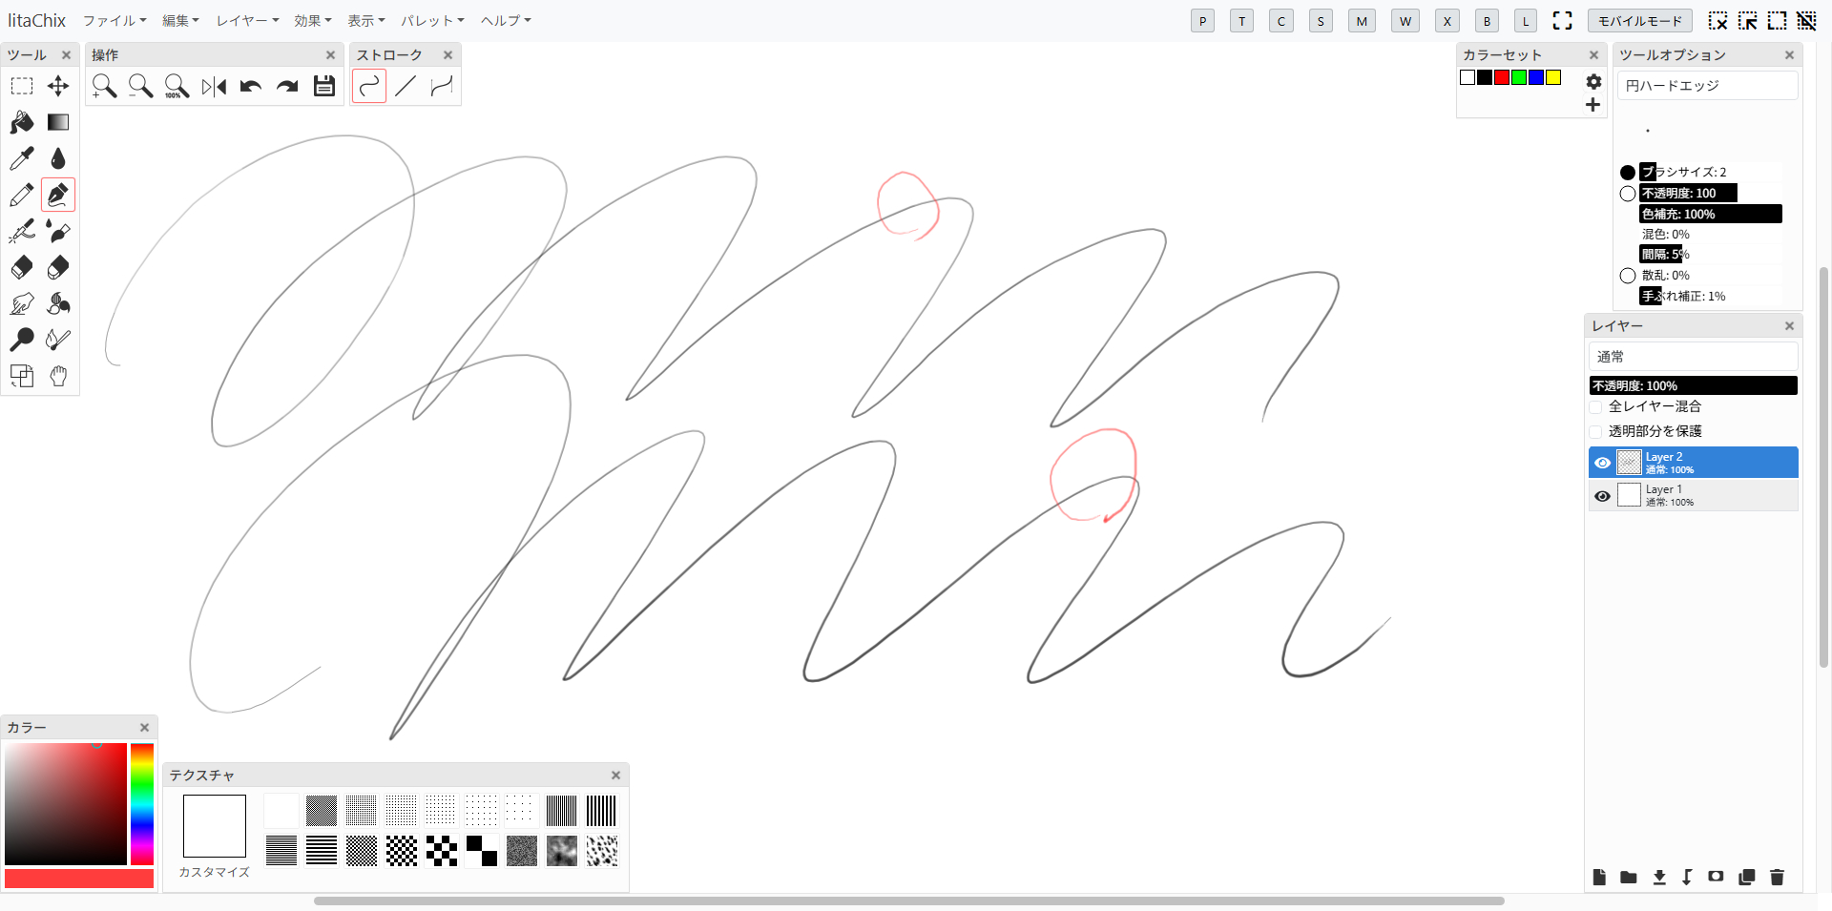Open the 効果 menu dropdown

pos(312,21)
